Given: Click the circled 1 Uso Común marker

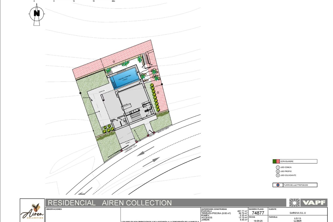Looking at the screenshot, I should [x=277, y=167].
